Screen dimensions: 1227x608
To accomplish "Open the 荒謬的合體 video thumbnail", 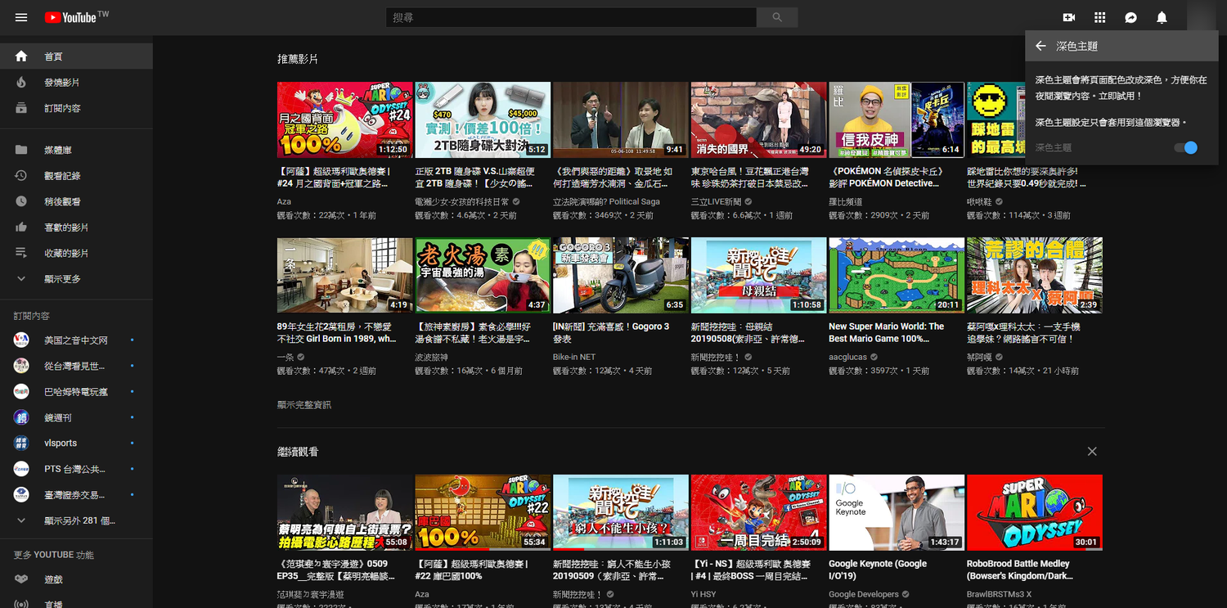I will pyautogui.click(x=1035, y=275).
